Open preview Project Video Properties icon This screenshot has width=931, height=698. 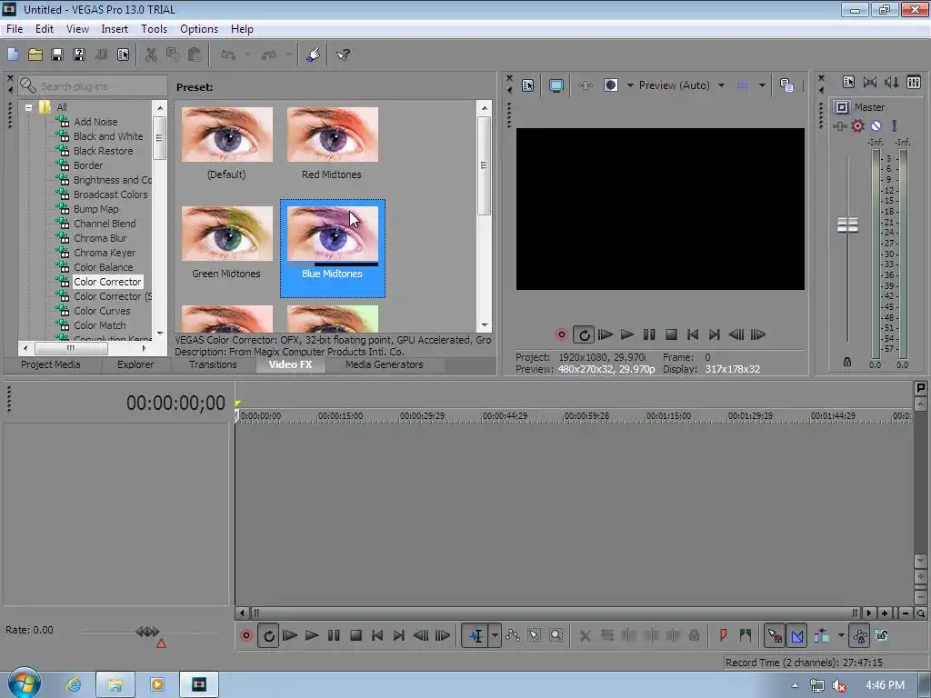[x=528, y=85]
